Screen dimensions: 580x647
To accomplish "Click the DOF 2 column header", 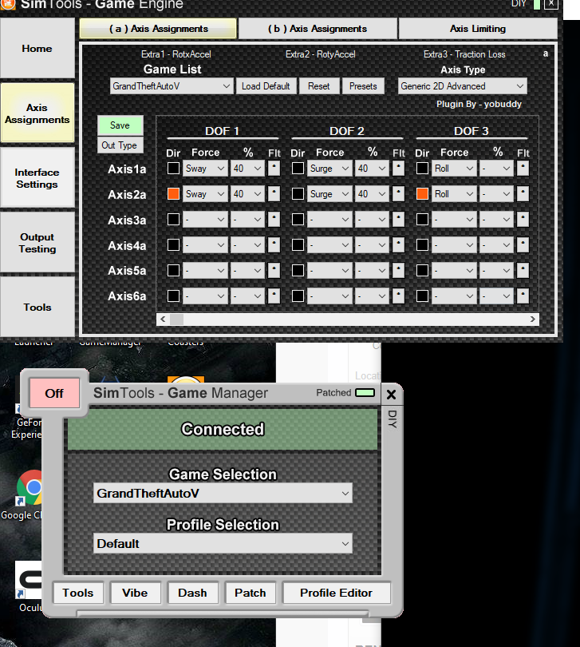I will (347, 131).
